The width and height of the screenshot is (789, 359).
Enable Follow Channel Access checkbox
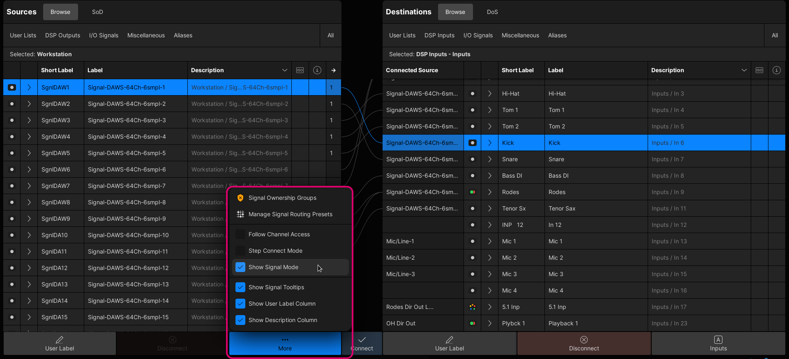pyautogui.click(x=240, y=234)
